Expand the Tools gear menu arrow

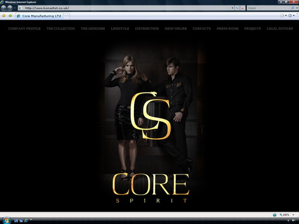tap(294, 16)
